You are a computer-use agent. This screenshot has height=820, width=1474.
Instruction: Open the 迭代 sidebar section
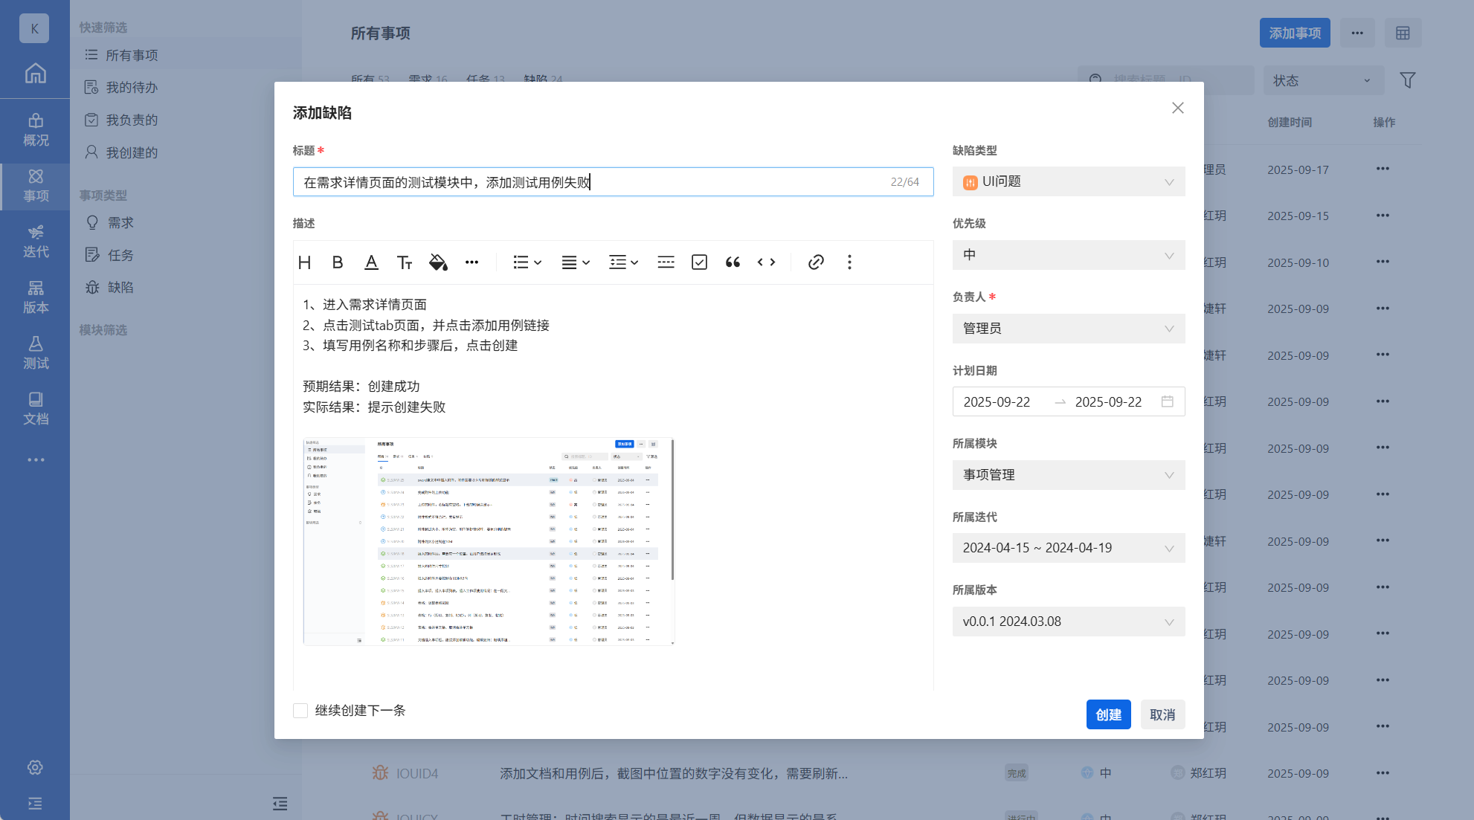click(x=35, y=242)
